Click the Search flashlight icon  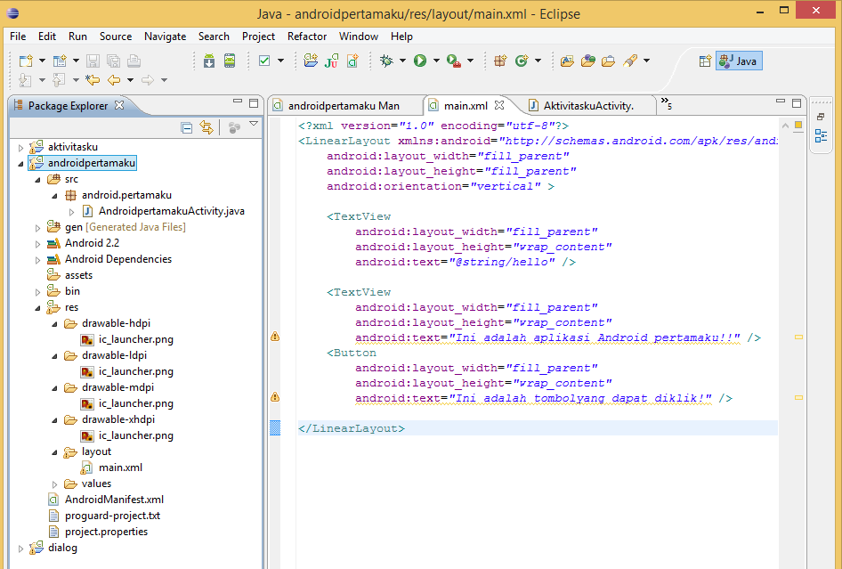pyautogui.click(x=630, y=61)
